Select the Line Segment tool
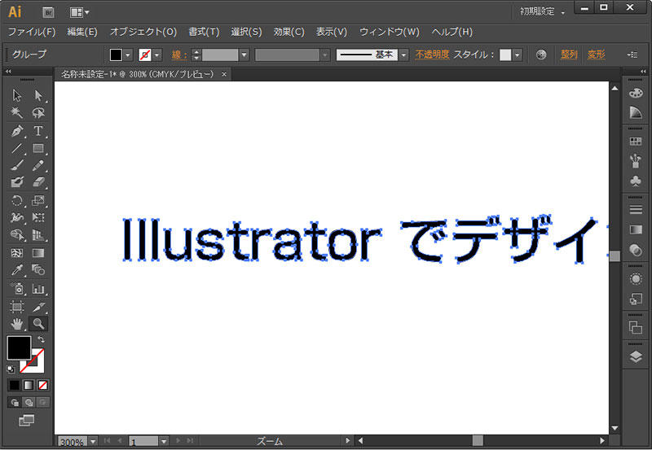 16,148
